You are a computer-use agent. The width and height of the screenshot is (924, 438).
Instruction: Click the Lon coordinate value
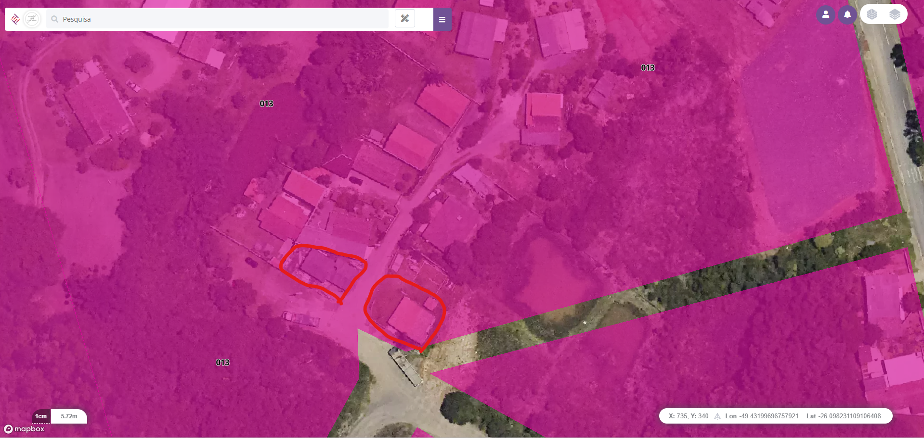point(768,416)
